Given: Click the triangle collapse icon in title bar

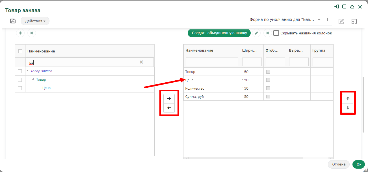Looking at the screenshot, I should pos(352,6).
